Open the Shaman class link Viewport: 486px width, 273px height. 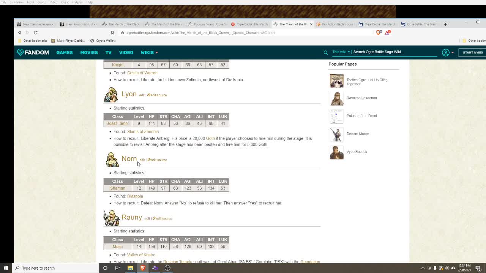pos(118,188)
